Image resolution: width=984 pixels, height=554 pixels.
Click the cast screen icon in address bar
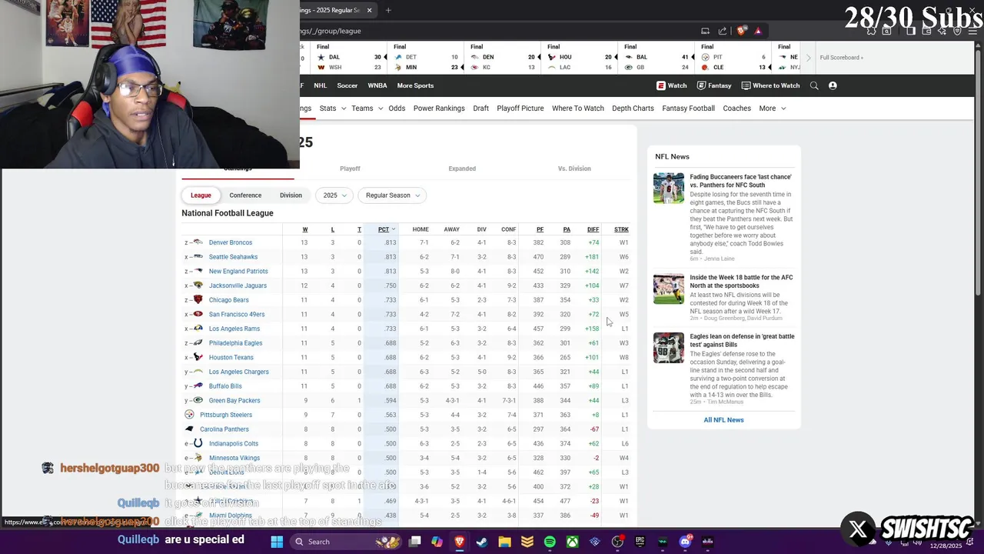click(705, 31)
